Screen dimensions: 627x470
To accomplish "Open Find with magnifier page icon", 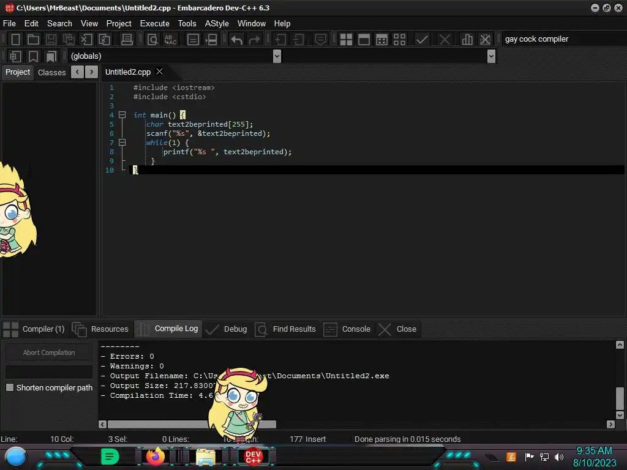I will [152, 40].
